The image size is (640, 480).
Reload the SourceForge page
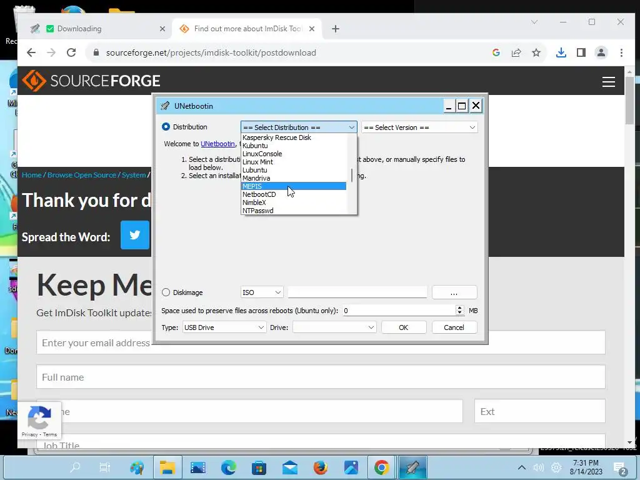(71, 52)
